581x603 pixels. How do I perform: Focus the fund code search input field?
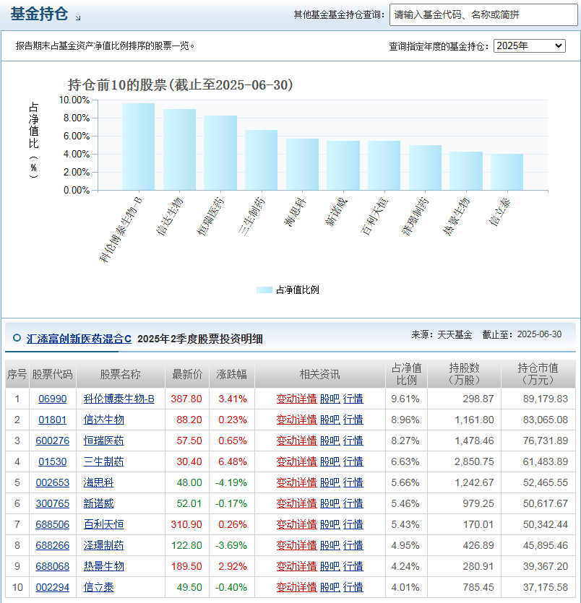(x=483, y=15)
